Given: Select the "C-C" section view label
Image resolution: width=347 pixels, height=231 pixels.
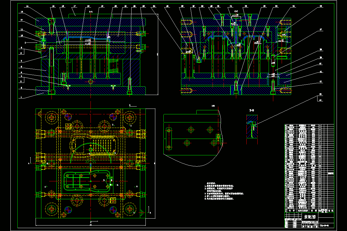Looking at the screenshot, I should pyautogui.click(x=236, y=12).
